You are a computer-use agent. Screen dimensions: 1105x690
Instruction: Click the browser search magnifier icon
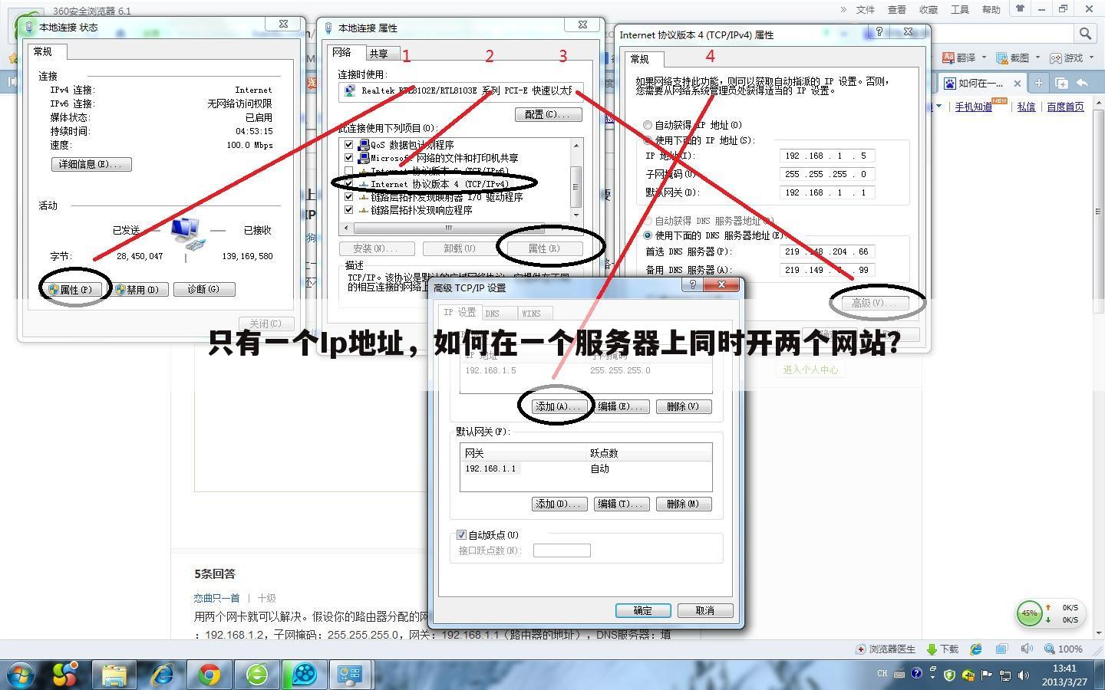point(1085,34)
